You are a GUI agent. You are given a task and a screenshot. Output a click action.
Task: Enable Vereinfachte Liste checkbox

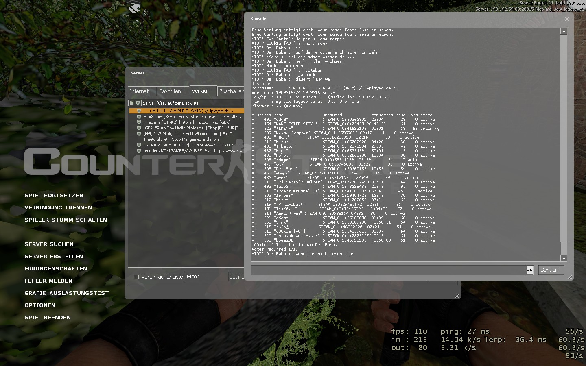(x=136, y=277)
